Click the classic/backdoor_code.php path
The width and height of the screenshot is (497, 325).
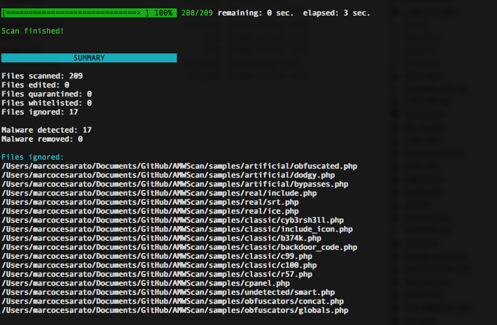[x=179, y=247]
